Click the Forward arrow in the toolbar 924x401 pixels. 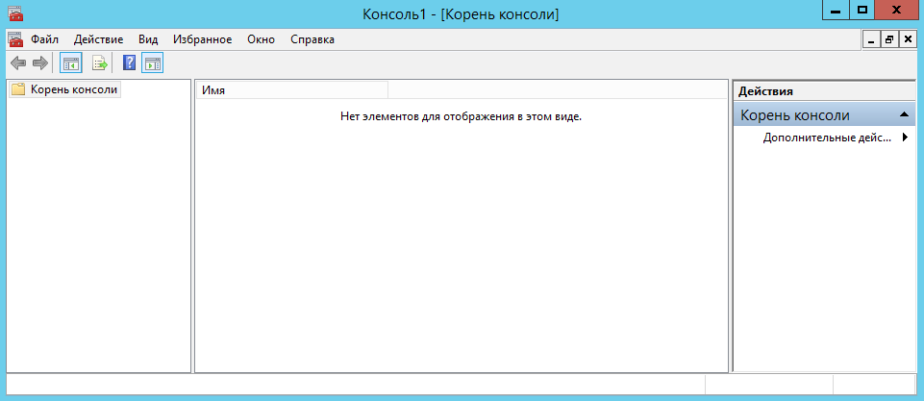[40, 63]
